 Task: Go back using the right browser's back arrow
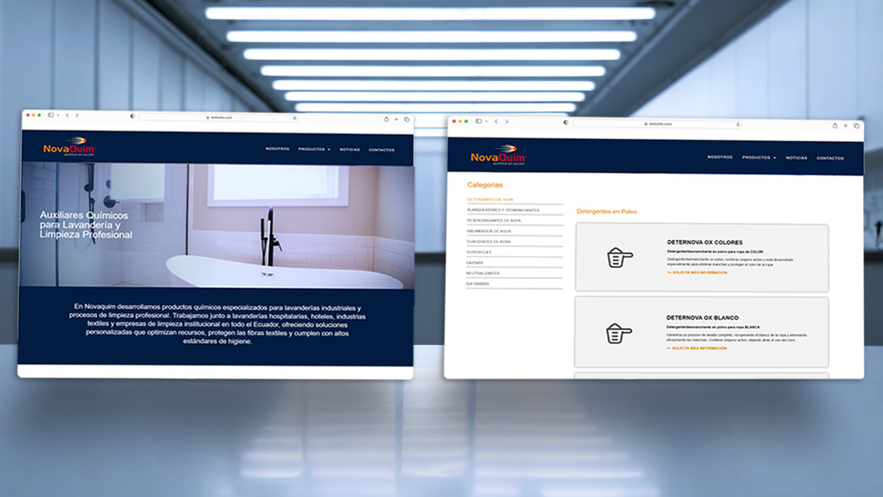(496, 122)
